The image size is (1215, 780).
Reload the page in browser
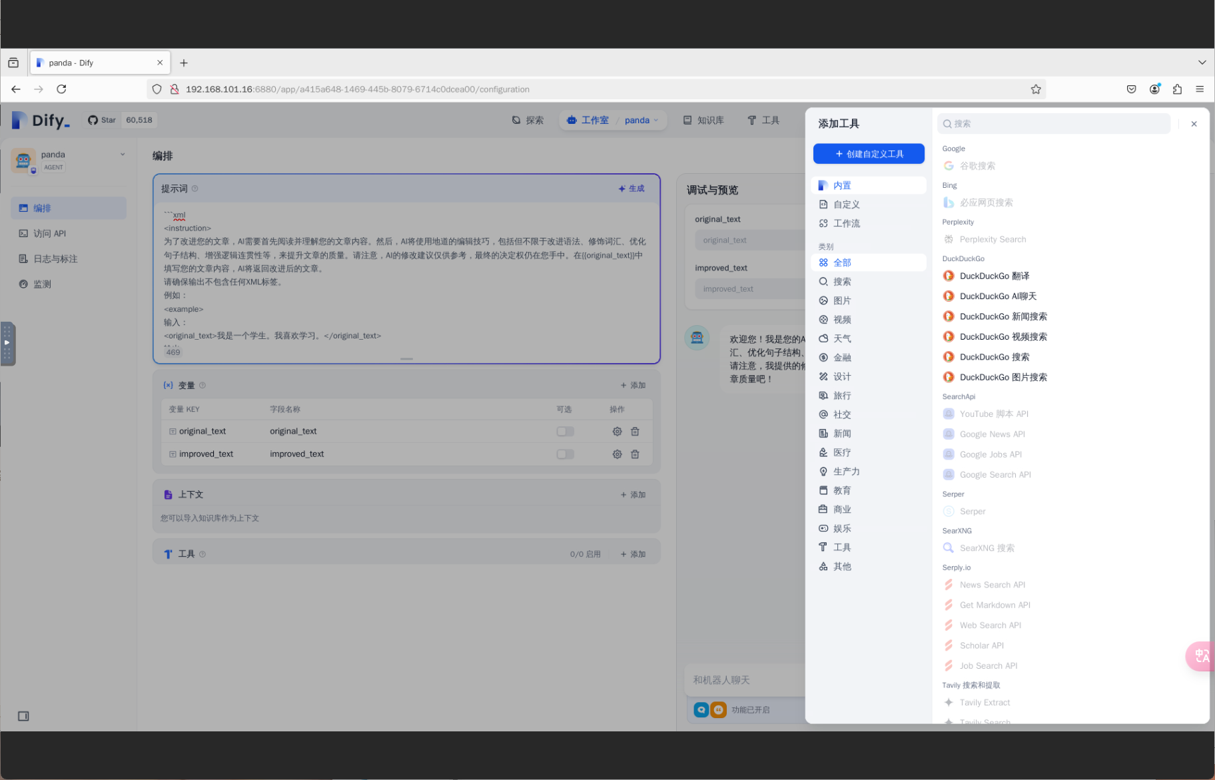(x=61, y=89)
